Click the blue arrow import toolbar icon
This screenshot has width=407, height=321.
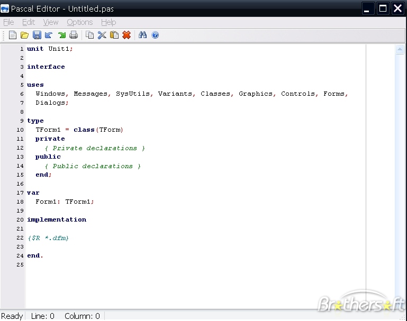(x=49, y=35)
